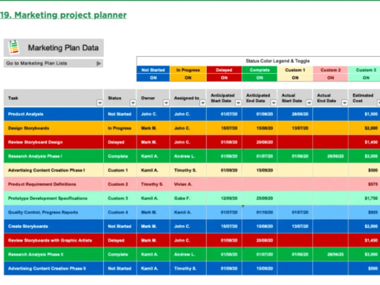Click the 'Marketing Plan Data' title text
Viewport: 380px width, 285px height.
[x=63, y=48]
